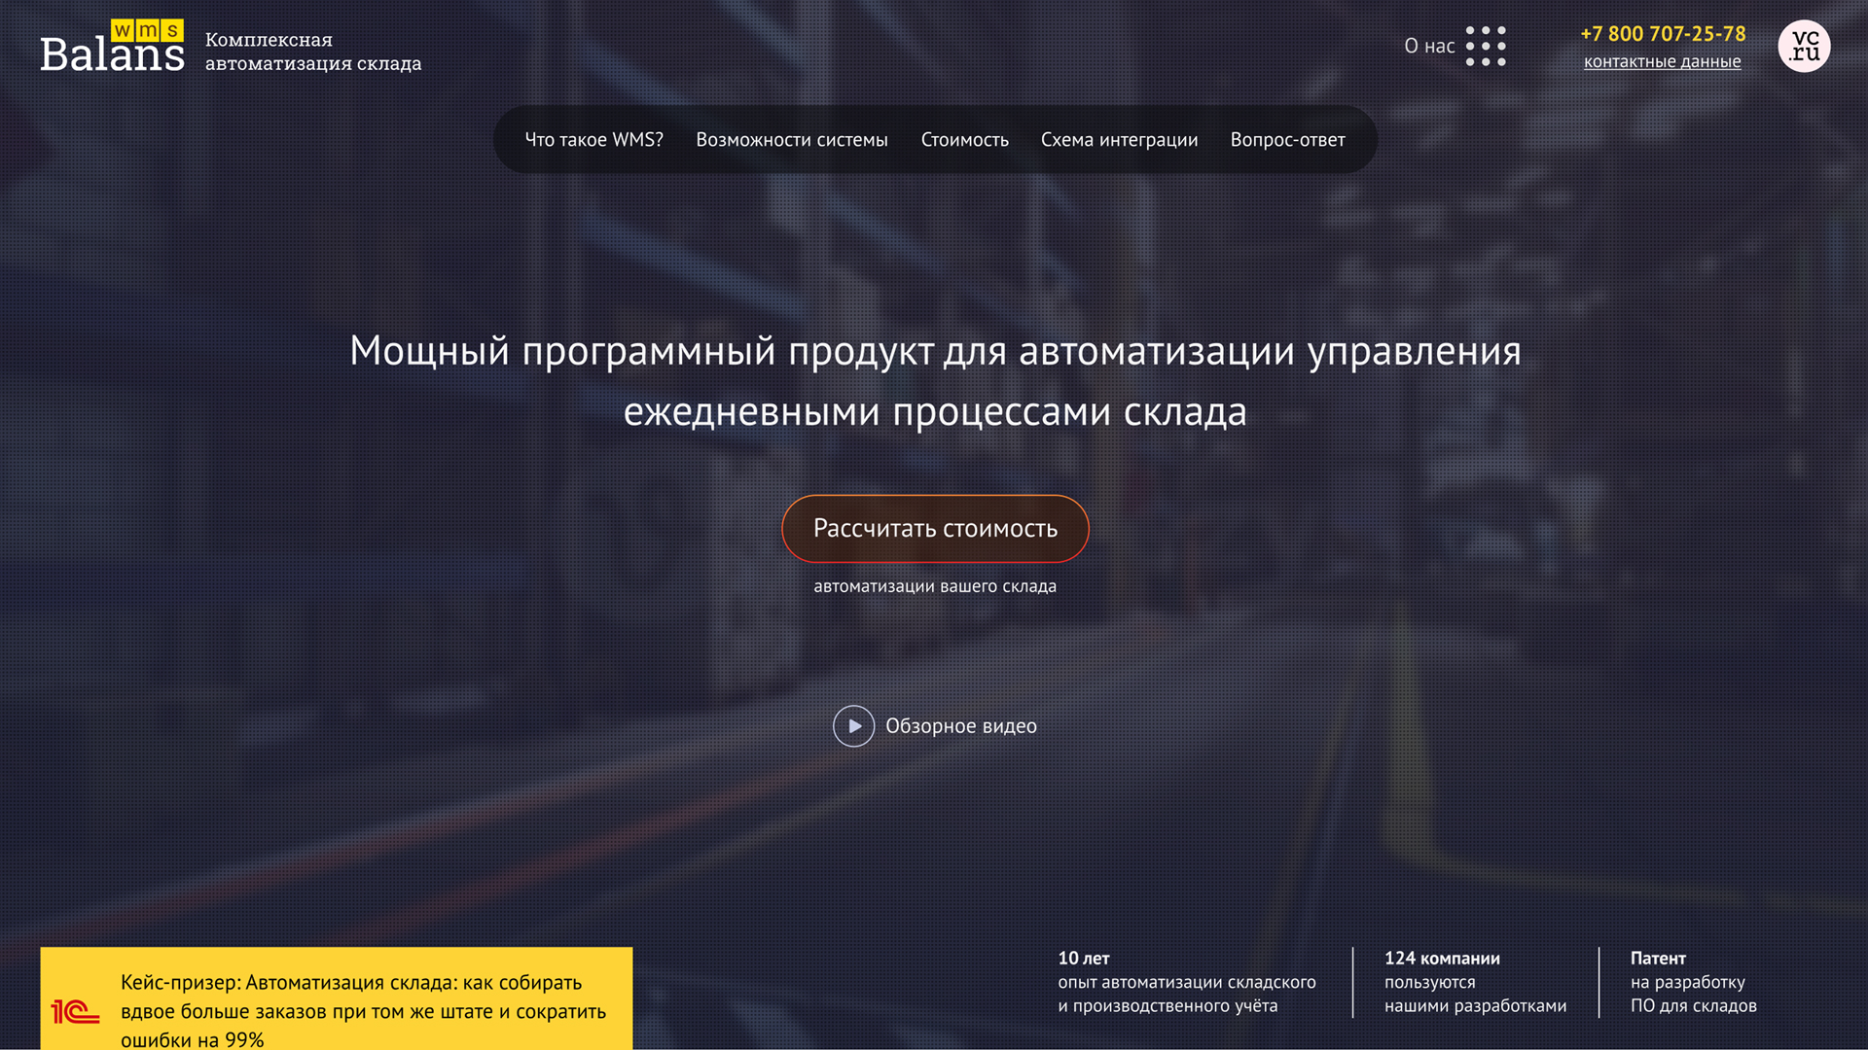This screenshot has width=1868, height=1050.
Task: Click "Комплексная автоматизация склада" tagline
Action: (312, 52)
